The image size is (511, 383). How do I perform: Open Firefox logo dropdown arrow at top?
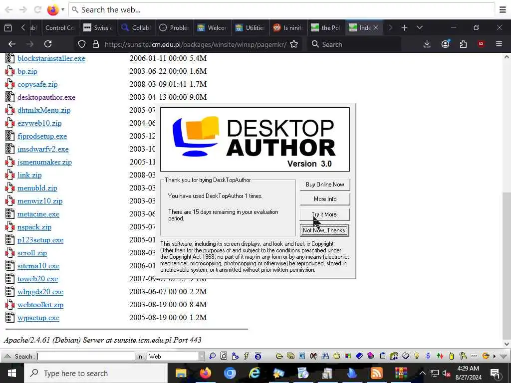coord(63,10)
